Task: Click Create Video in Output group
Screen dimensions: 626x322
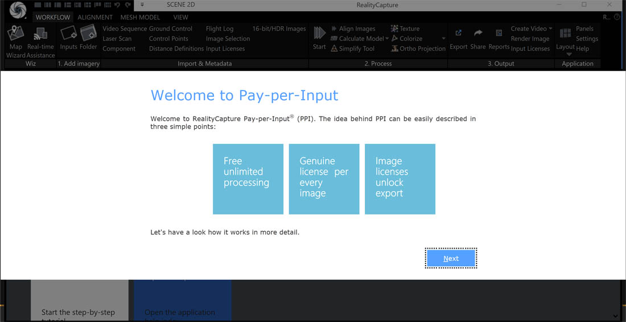Action: (529, 28)
